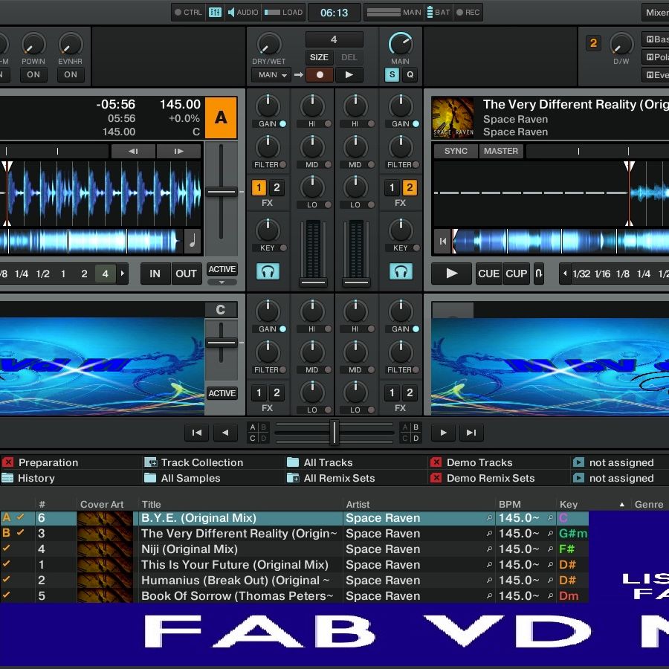Move Deck A beatjump backward
Viewport: 669px width, 669px height.
click(133, 151)
